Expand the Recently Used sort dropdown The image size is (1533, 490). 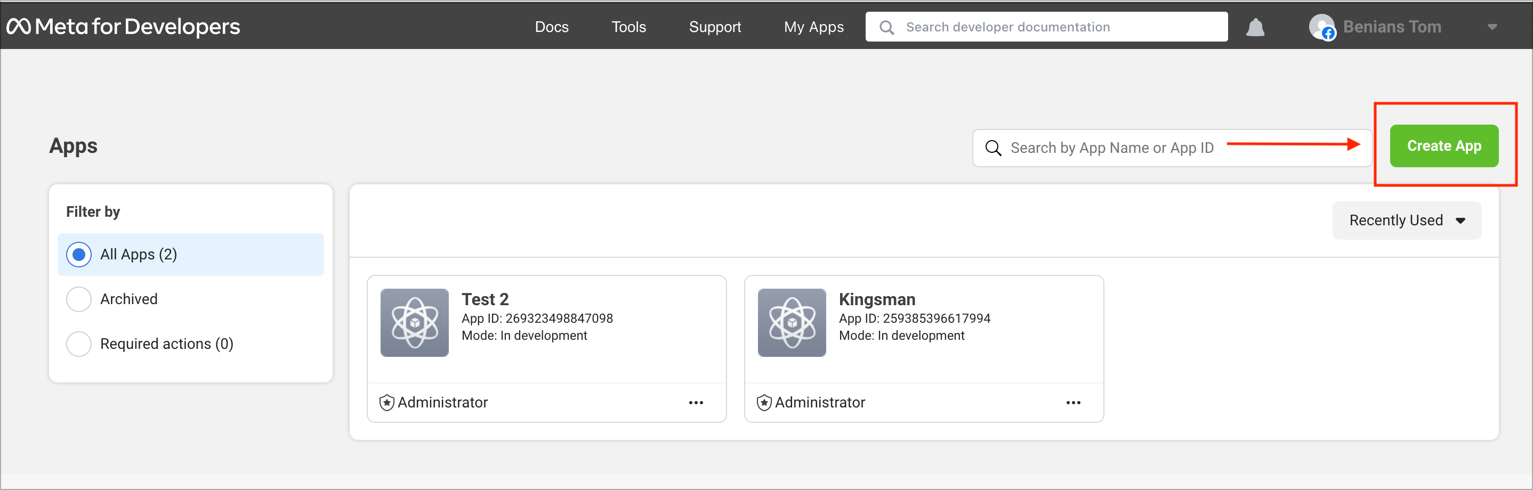1406,220
